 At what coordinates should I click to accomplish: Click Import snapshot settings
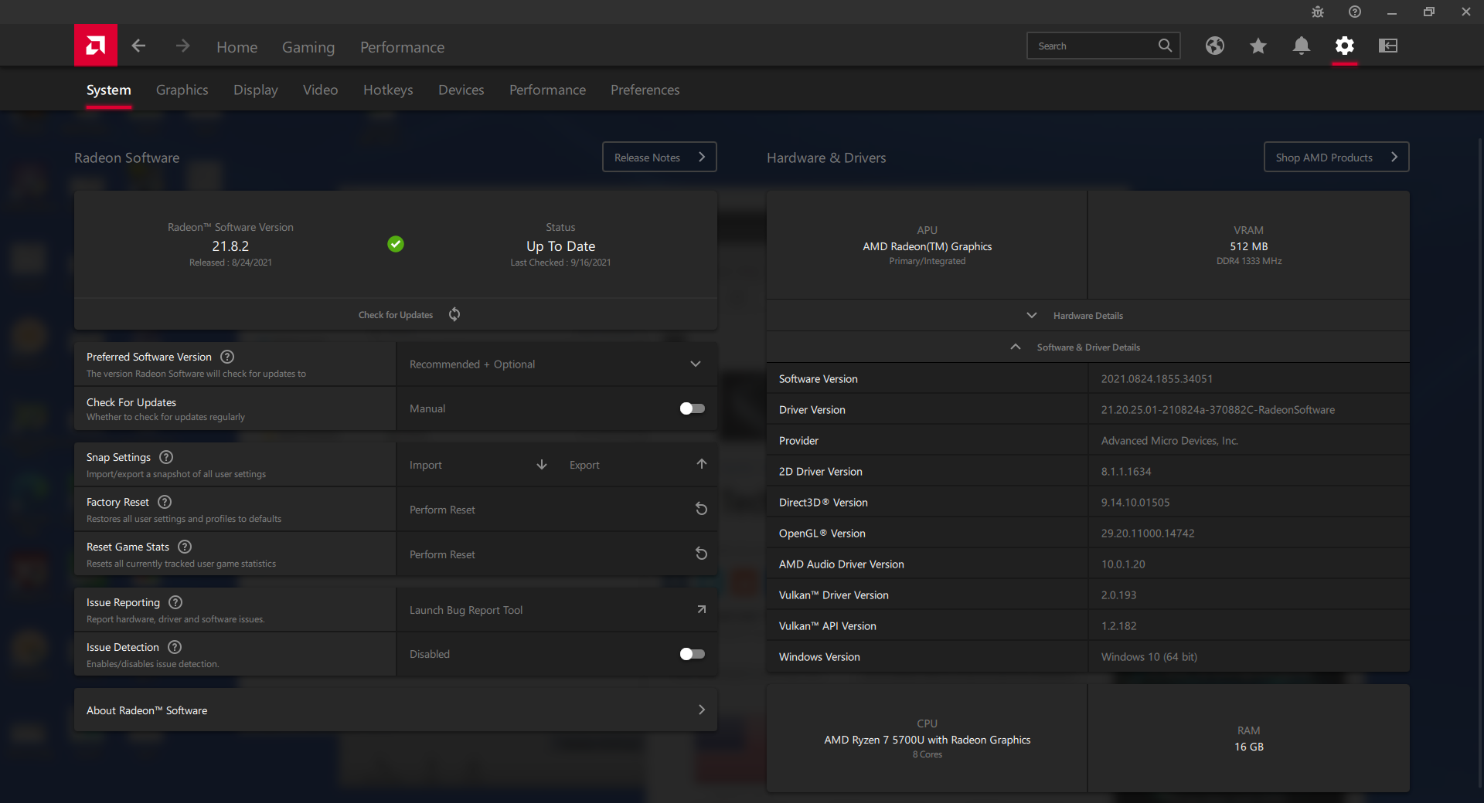[x=477, y=464]
